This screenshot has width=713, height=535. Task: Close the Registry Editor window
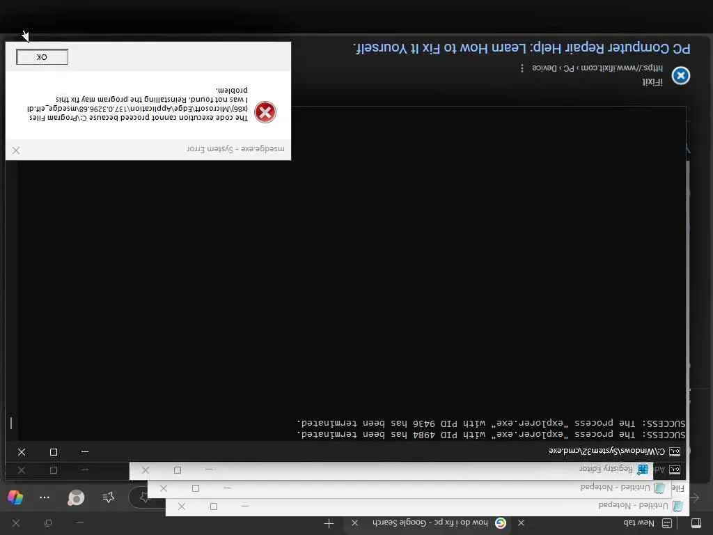pos(146,470)
